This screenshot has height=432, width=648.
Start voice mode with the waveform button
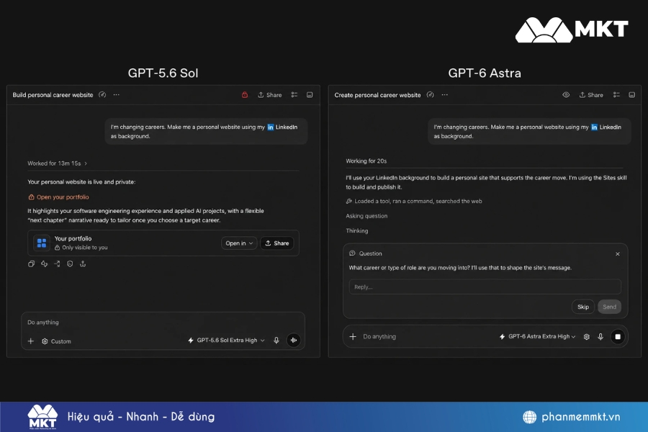click(x=294, y=341)
